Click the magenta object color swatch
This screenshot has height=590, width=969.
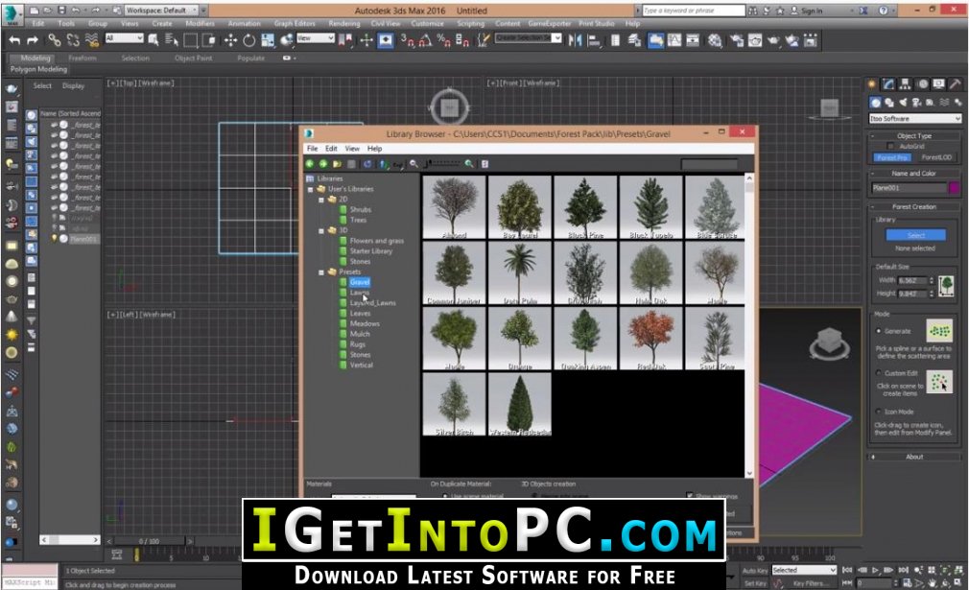[955, 188]
